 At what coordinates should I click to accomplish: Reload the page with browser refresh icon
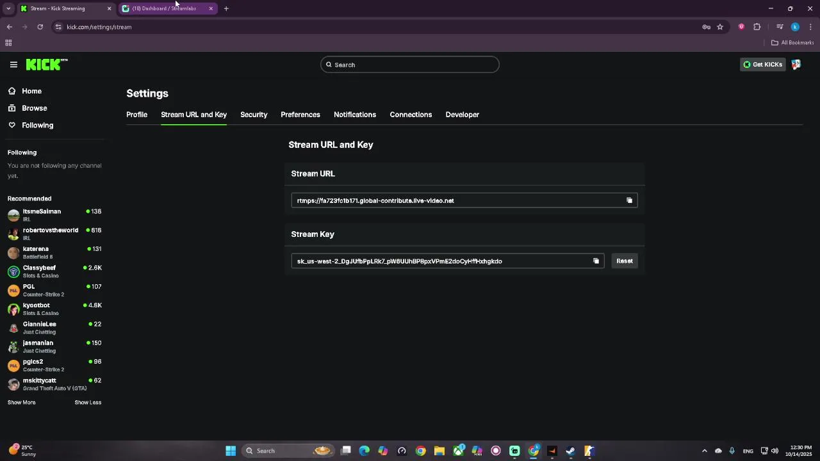[40, 27]
